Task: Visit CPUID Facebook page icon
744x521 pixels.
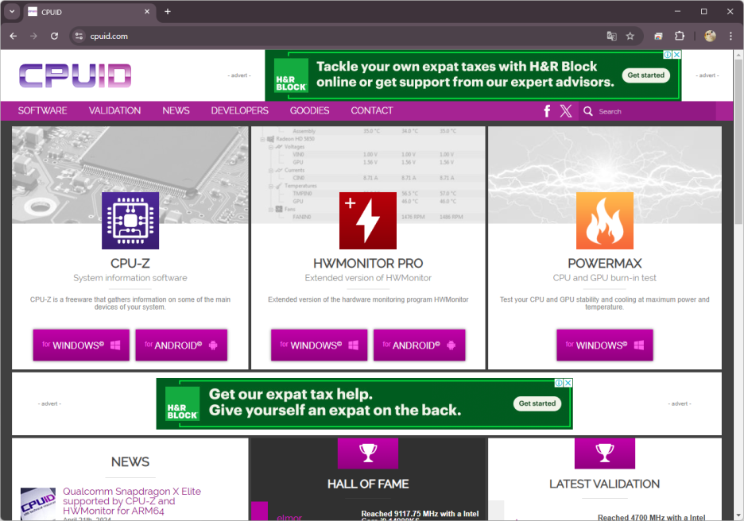Action: 547,111
